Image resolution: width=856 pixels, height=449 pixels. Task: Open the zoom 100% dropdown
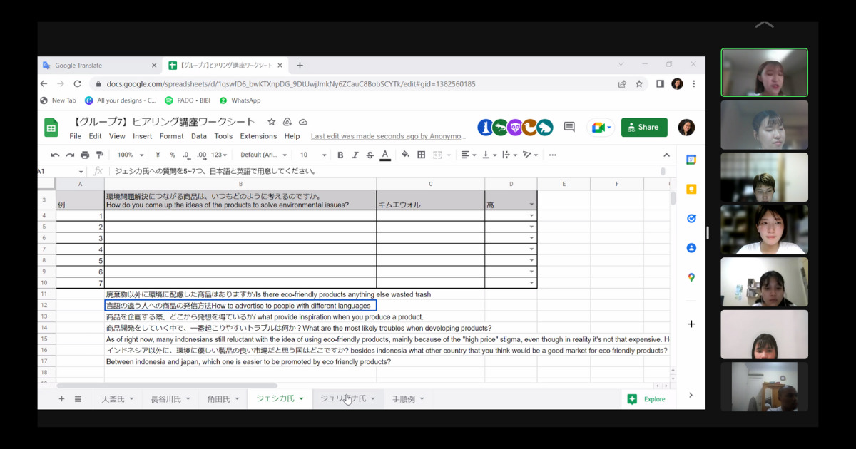point(130,155)
